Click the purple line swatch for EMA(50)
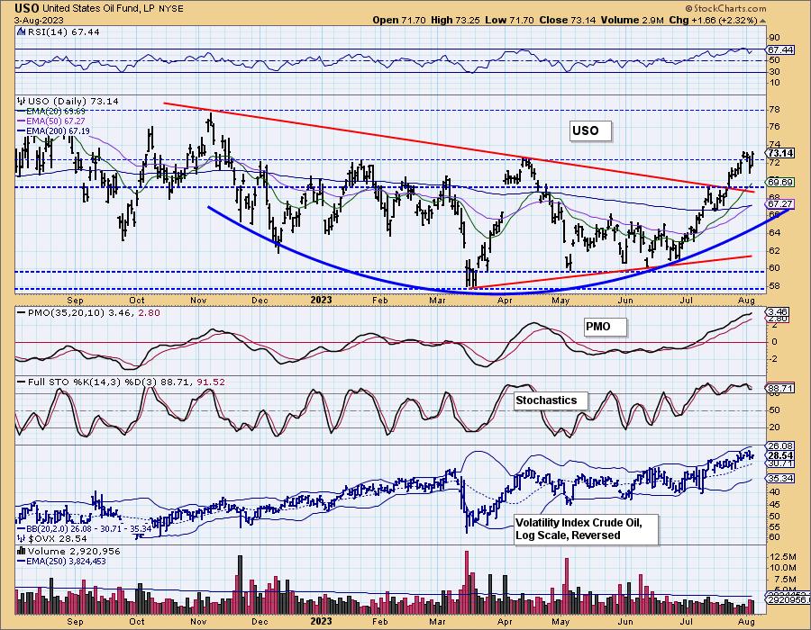The image size is (811, 630). click(22, 121)
